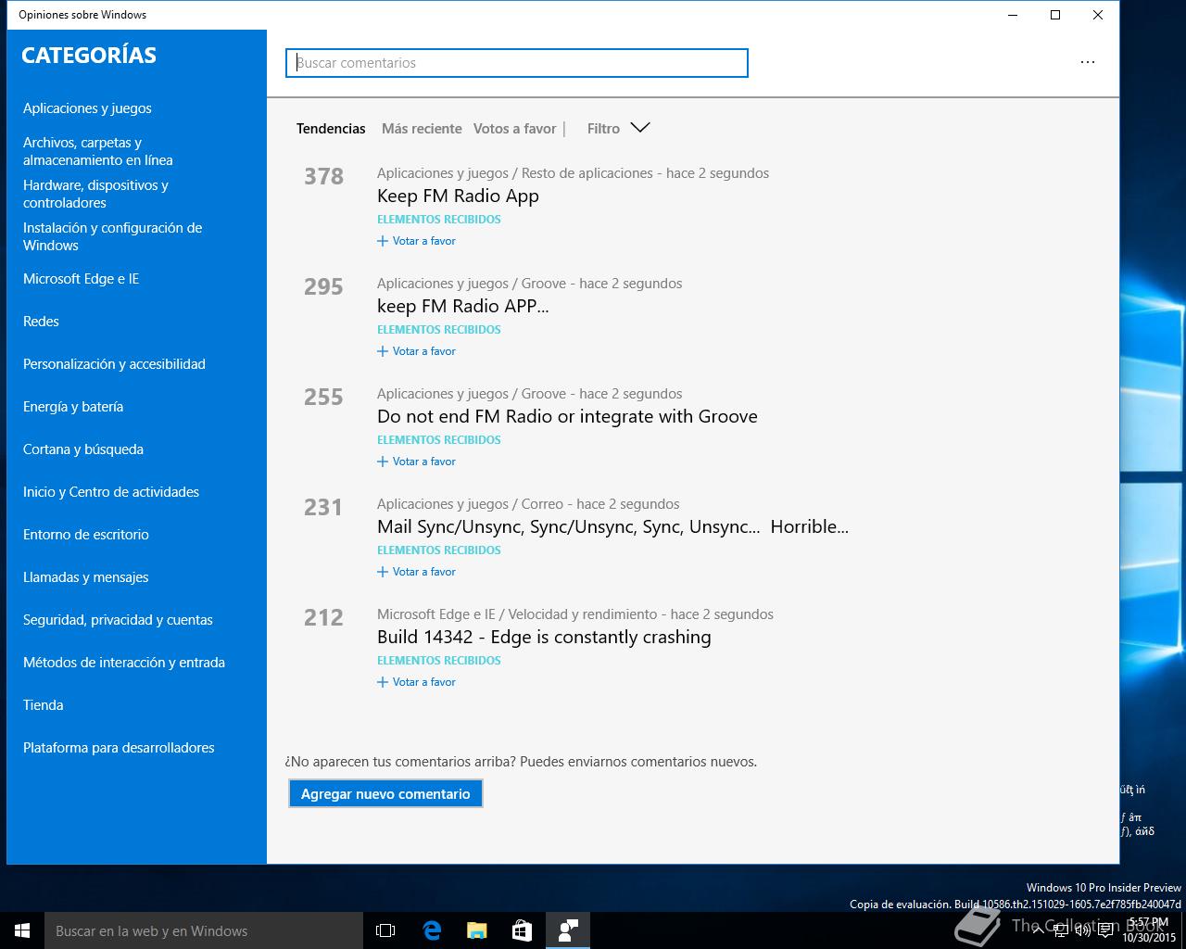Viewport: 1186px width, 949px height.
Task: Click the 295 vote count
Action: pyautogui.click(x=323, y=286)
